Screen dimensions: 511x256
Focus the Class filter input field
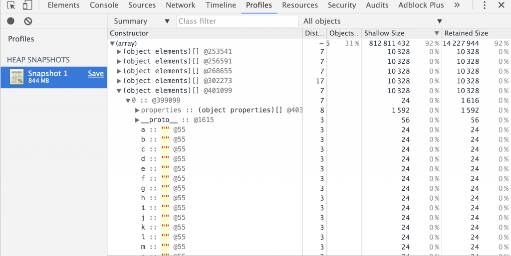[x=238, y=21]
